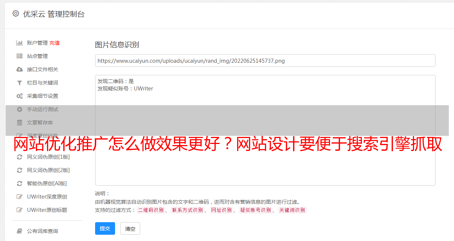This screenshot has width=454, height=241.
Task: Click the 二维码识别 tag
Action: (x=151, y=210)
